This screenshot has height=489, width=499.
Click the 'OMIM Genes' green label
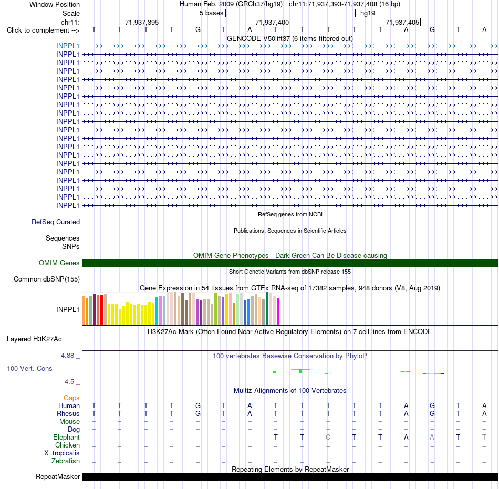pos(59,263)
